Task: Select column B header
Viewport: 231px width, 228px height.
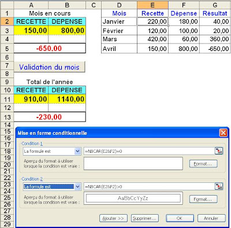Action: (67, 5)
